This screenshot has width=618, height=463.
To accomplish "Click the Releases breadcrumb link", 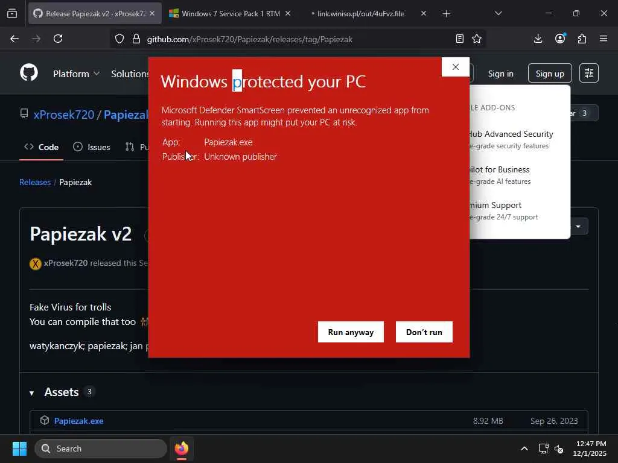I will (35, 182).
